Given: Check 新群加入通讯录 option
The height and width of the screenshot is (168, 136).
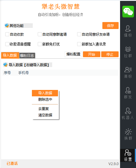Looking at the screenshot, I should click(x=79, y=44).
